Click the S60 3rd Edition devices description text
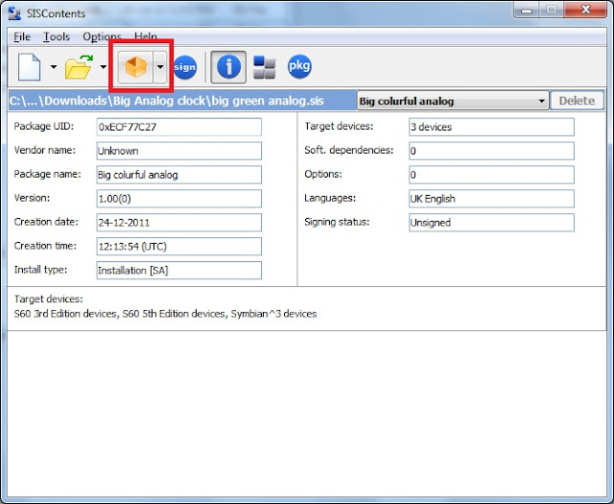Image resolution: width=614 pixels, height=504 pixels. pos(165,314)
